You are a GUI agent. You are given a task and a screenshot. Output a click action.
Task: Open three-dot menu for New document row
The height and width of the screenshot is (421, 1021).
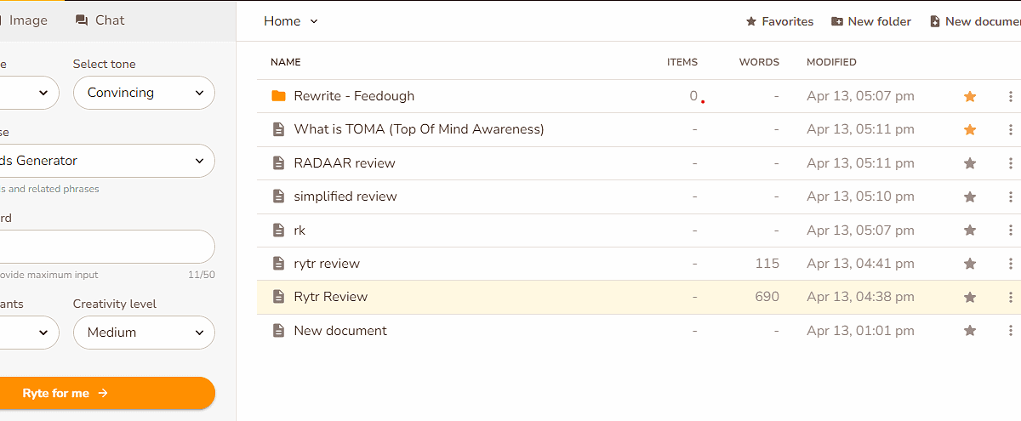pos(1010,331)
